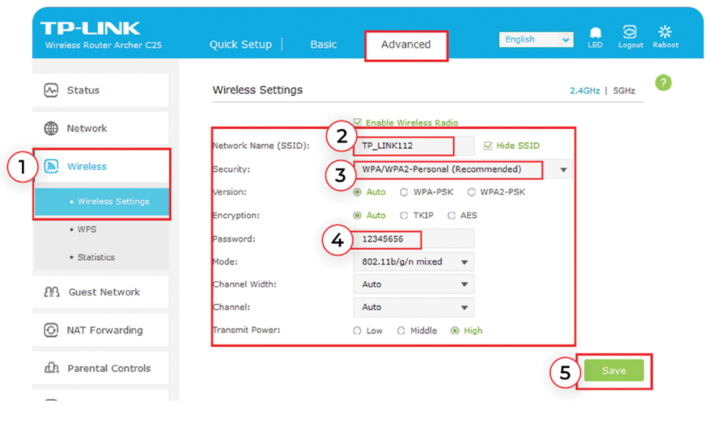The width and height of the screenshot is (710, 428).
Task: Select WPA-PSK version radio button
Action: click(404, 192)
